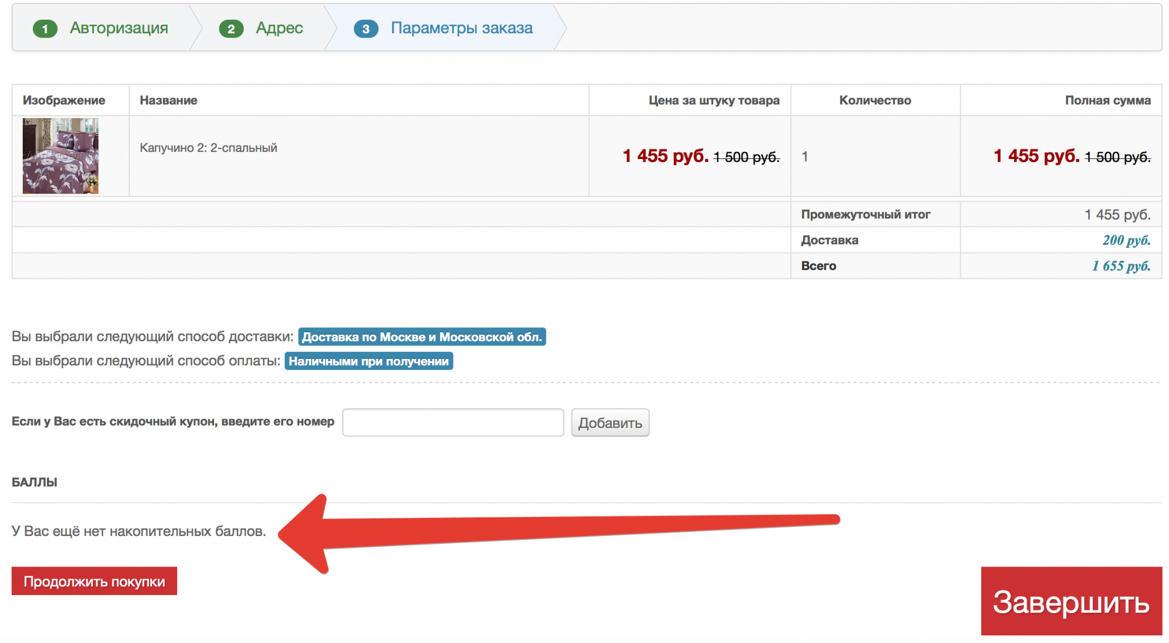Click the discount coupon number field
The image size is (1169, 643).
point(452,423)
